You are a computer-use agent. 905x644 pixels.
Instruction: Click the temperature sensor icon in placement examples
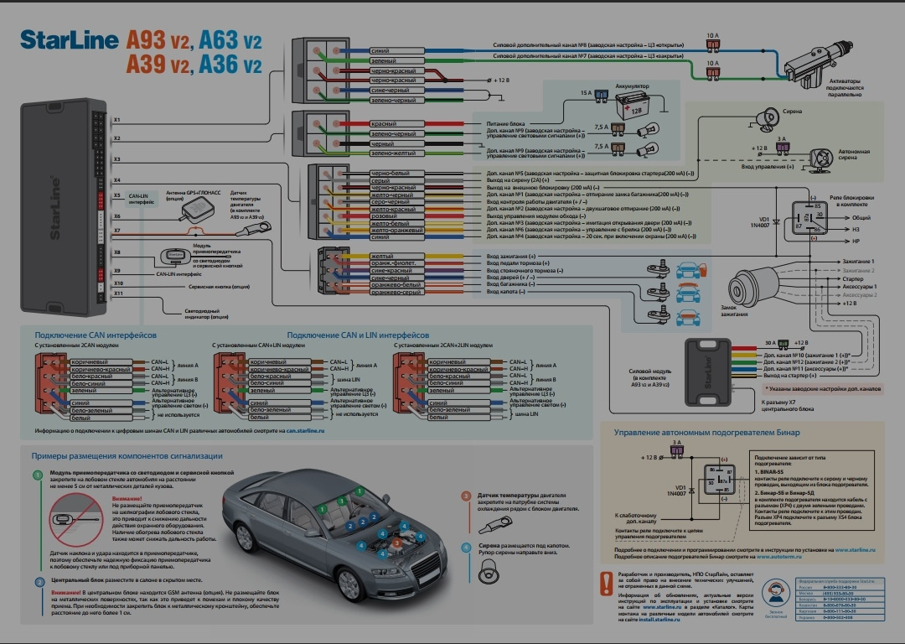pos(496,525)
